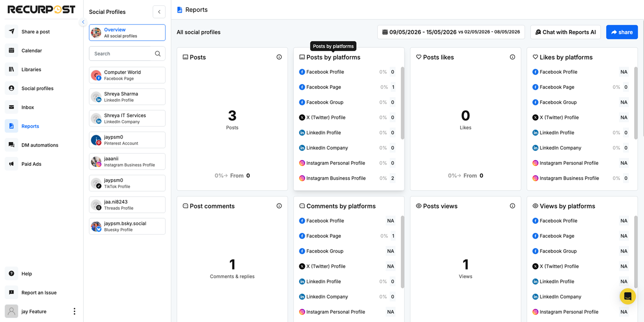
Task: Click the 3 Posts total value
Action: (232, 116)
